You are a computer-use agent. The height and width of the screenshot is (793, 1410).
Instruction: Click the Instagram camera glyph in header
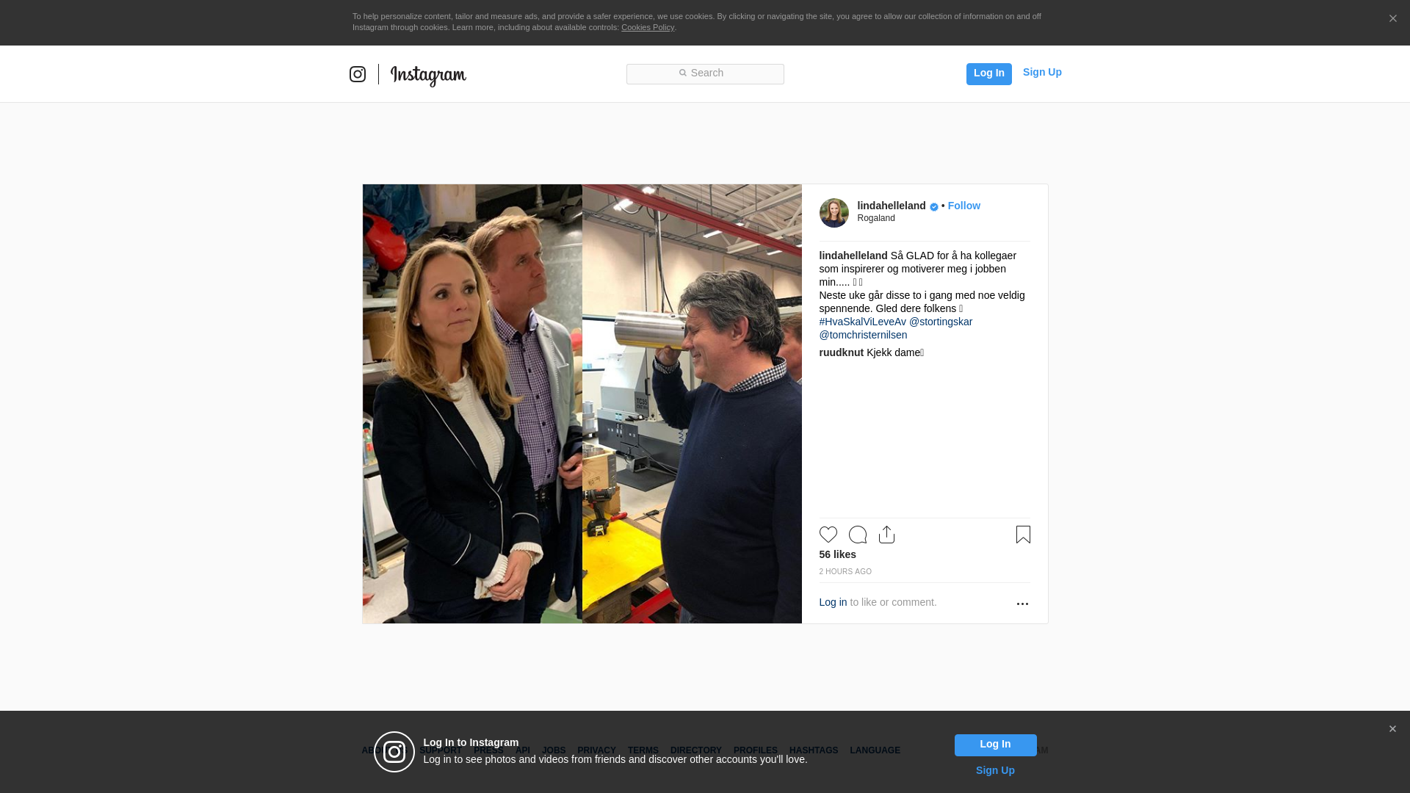tap(358, 74)
